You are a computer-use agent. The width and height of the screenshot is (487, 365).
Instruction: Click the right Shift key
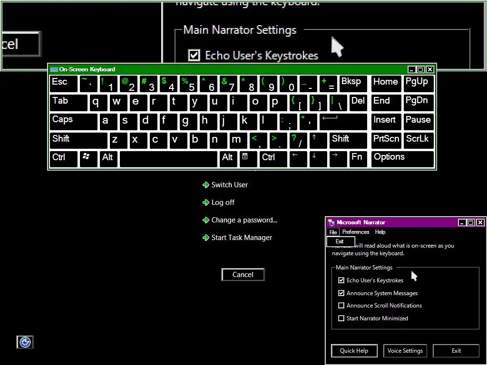point(348,141)
